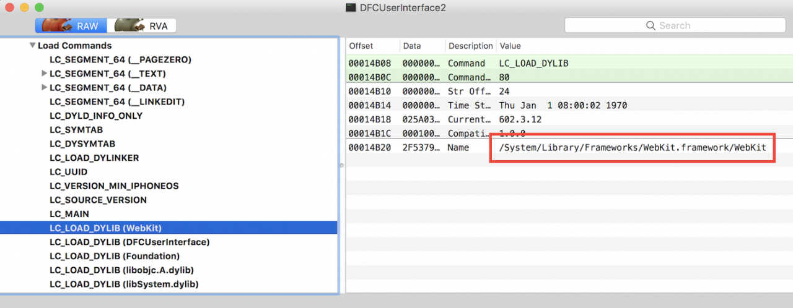This screenshot has width=793, height=308.
Task: Click the Value column header
Action: point(510,46)
